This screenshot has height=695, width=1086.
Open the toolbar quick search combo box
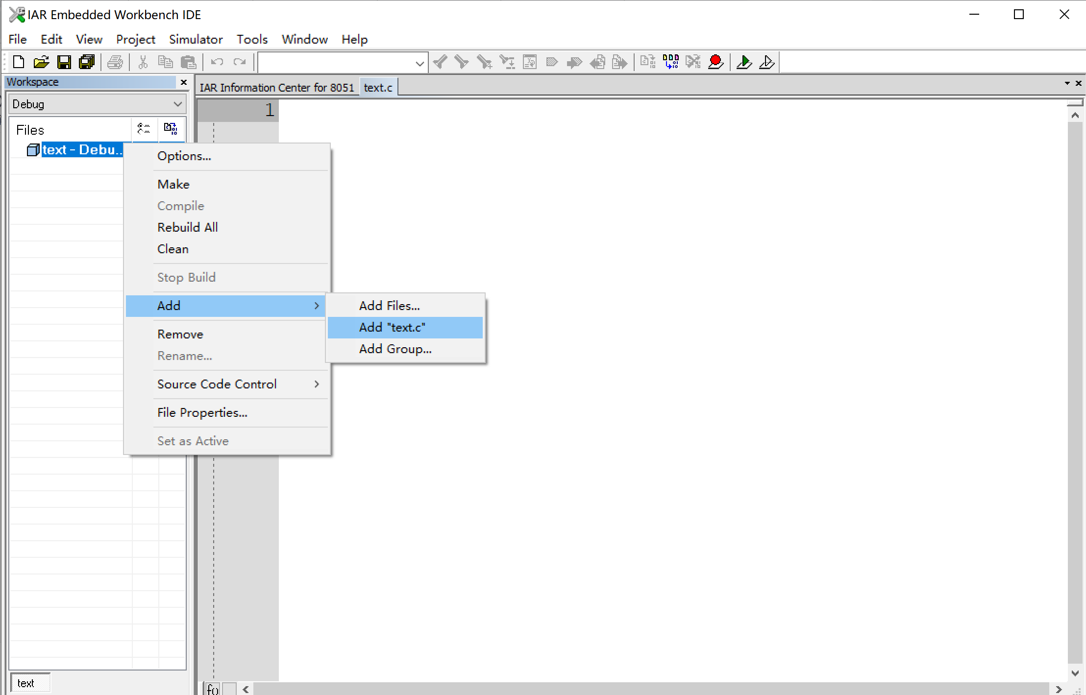point(419,63)
